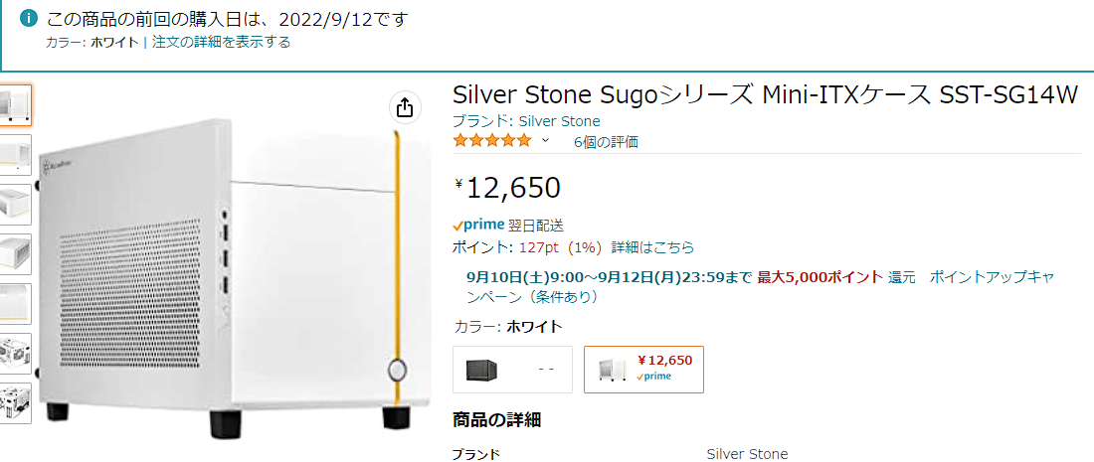Open the 注文の詳細を表示する link
This screenshot has height=462, width=1094.
(x=221, y=42)
